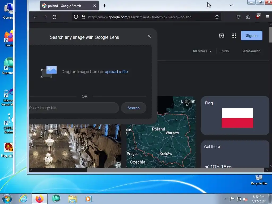Image resolution: width=272 pixels, height=204 pixels.
Task: Click the Sign in button
Action: [252, 36]
